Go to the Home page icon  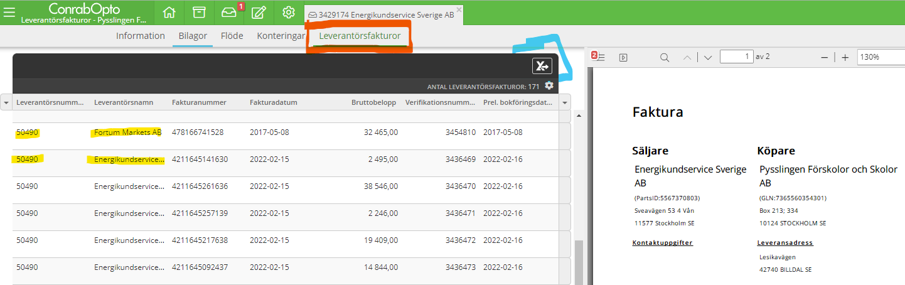[x=169, y=13]
